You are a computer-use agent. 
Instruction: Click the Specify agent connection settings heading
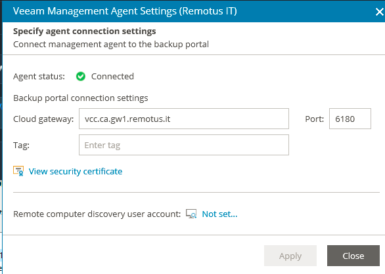click(x=85, y=31)
